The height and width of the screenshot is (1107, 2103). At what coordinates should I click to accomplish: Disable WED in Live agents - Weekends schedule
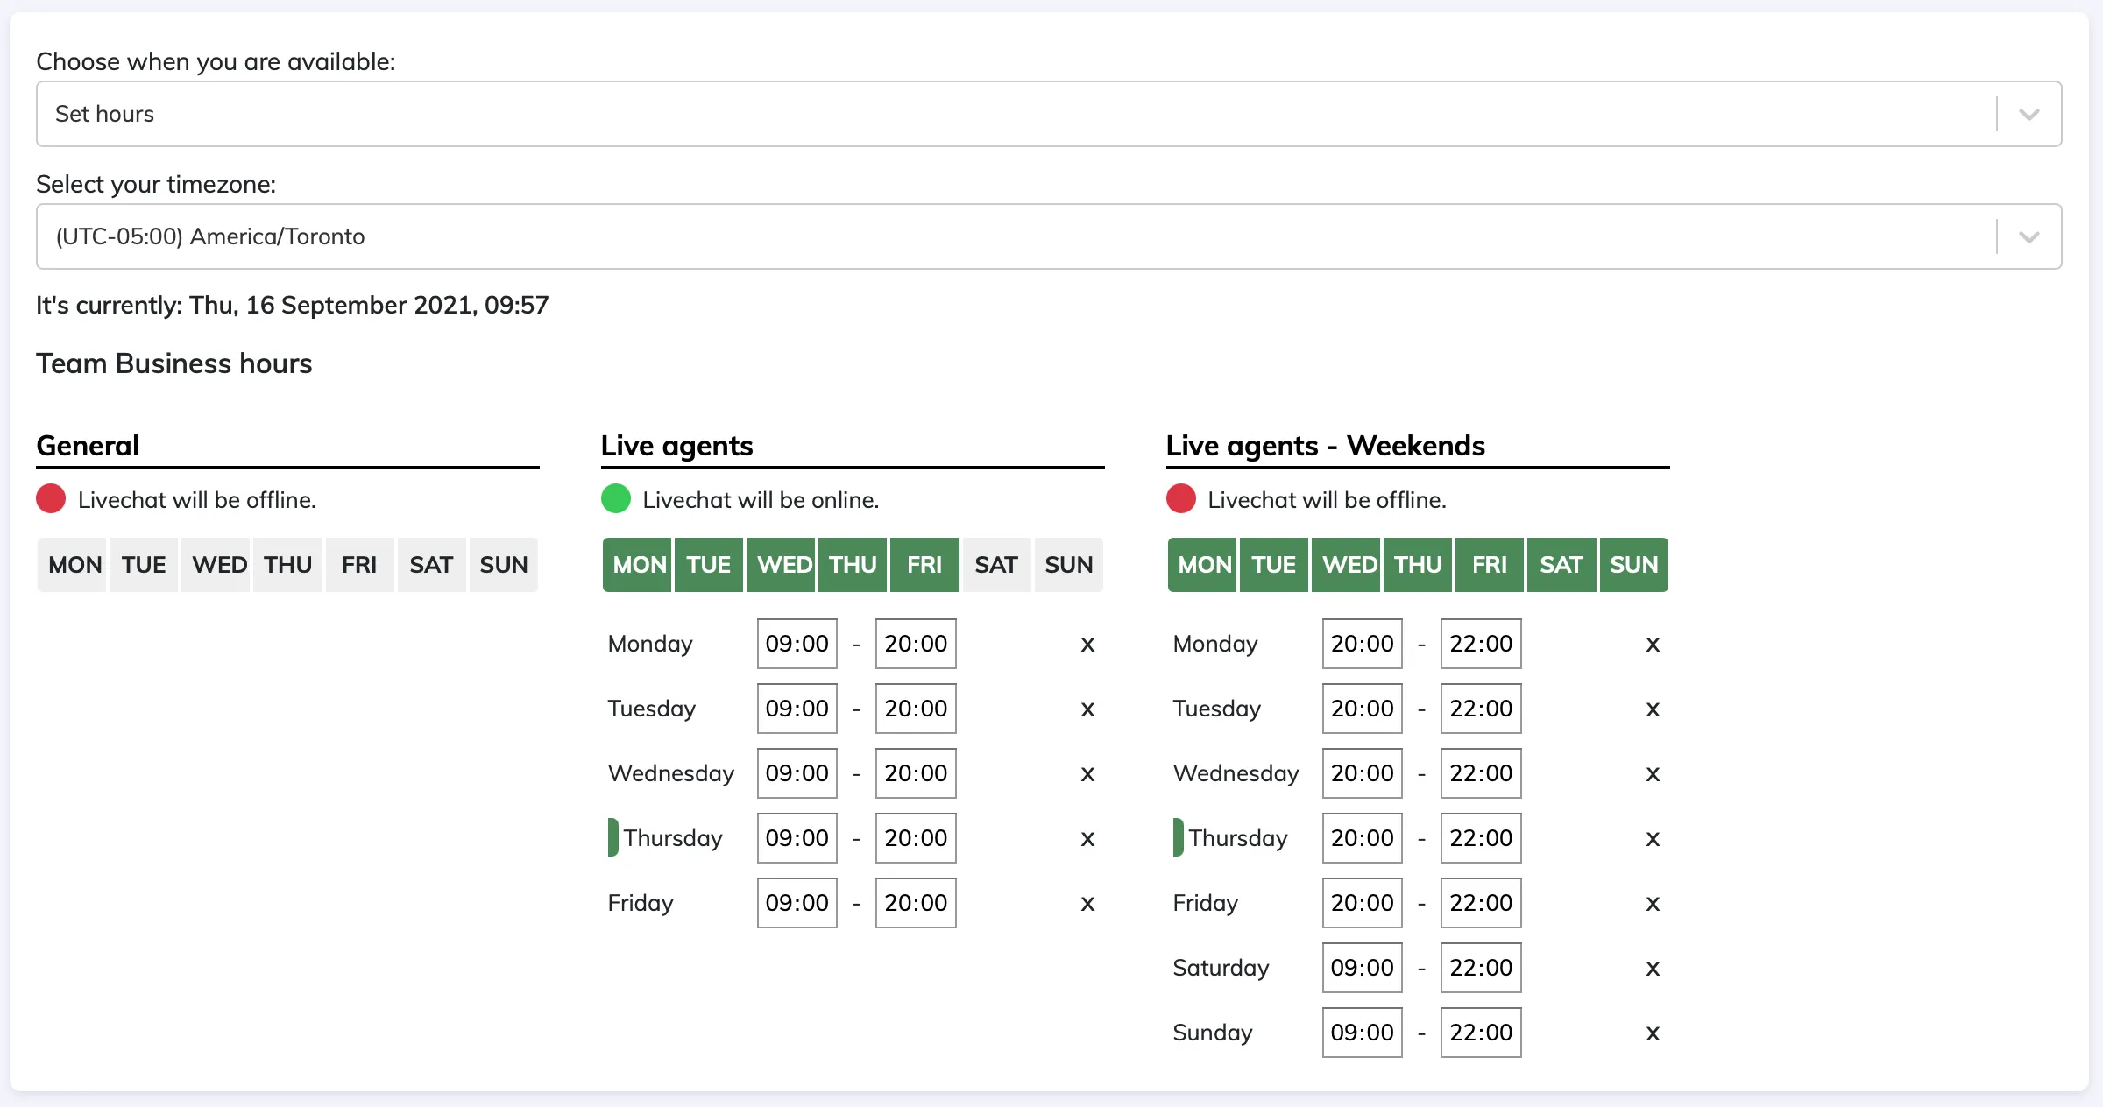click(1346, 565)
